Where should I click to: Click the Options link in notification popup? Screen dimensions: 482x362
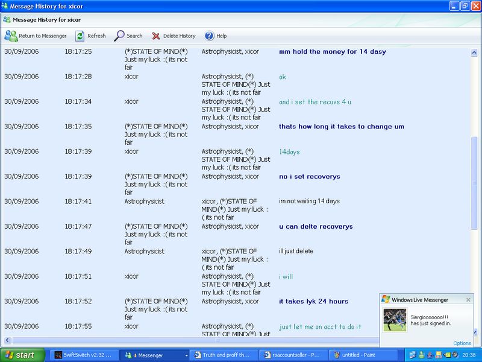[x=462, y=343]
